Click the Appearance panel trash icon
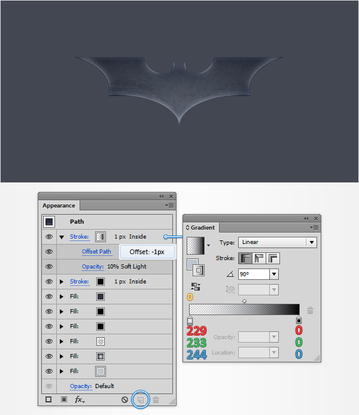Viewport: 359px width, 415px height. [x=156, y=399]
